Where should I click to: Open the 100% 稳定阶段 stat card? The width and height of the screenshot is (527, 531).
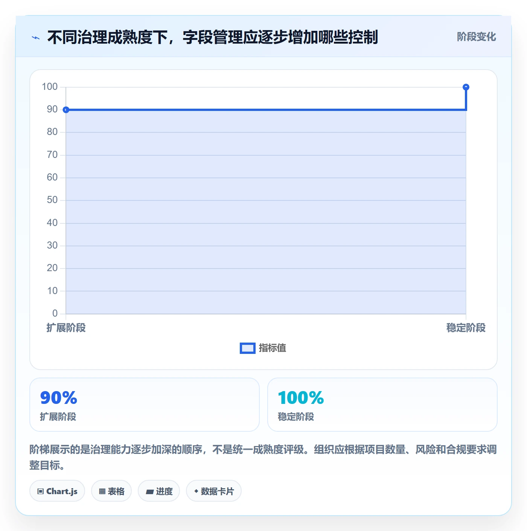382,405
